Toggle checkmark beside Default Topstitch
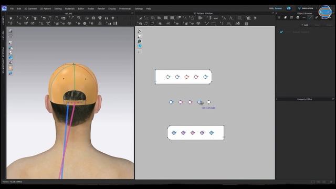336x189 pixels. coord(281,31)
